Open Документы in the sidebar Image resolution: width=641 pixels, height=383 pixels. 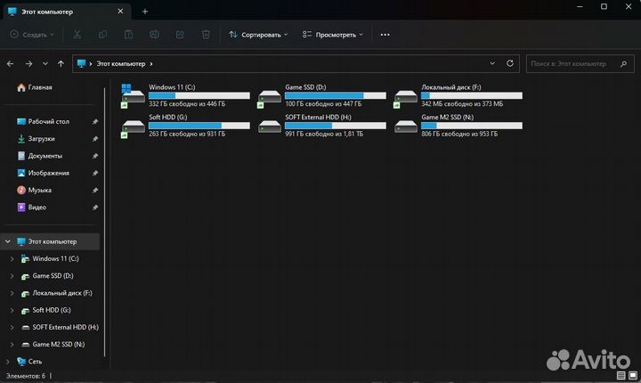tap(40, 156)
